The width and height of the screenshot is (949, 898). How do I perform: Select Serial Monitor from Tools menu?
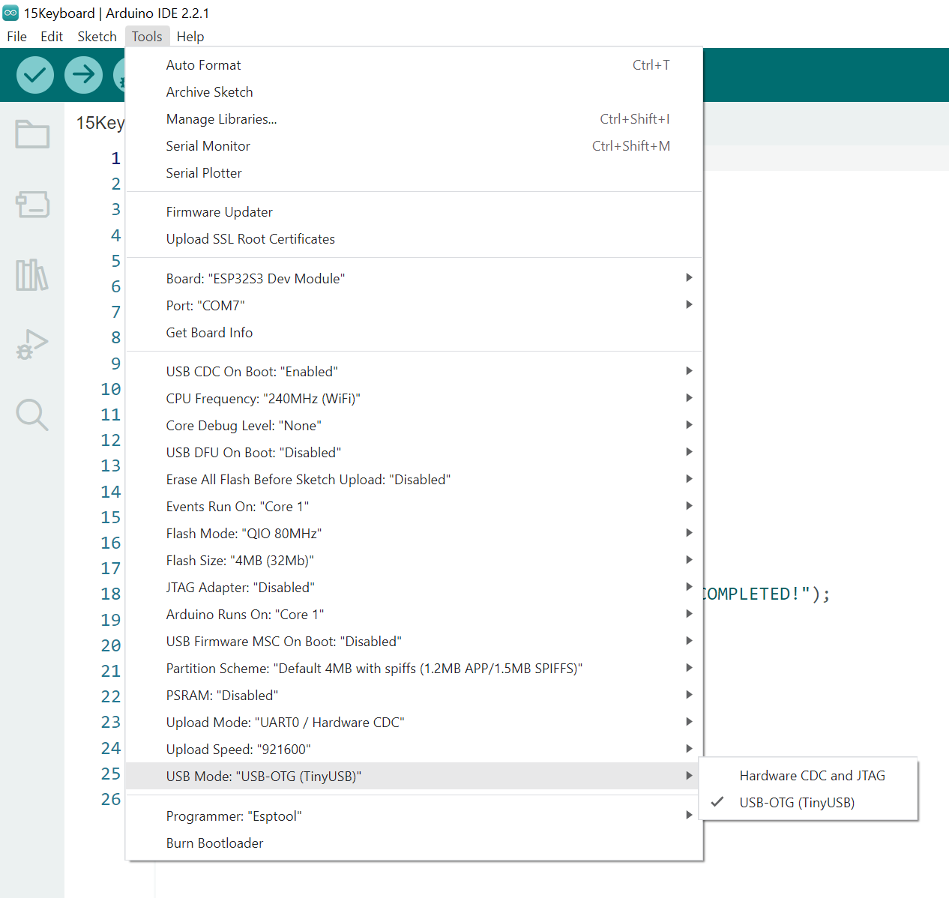click(x=208, y=146)
